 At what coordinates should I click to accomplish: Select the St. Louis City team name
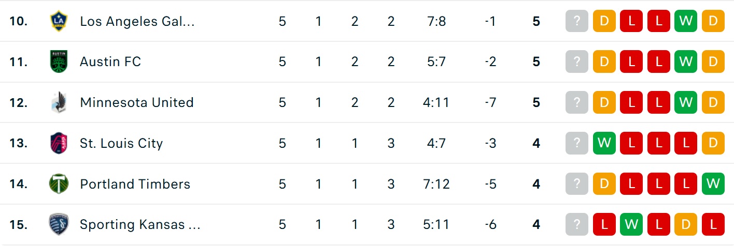click(x=121, y=143)
